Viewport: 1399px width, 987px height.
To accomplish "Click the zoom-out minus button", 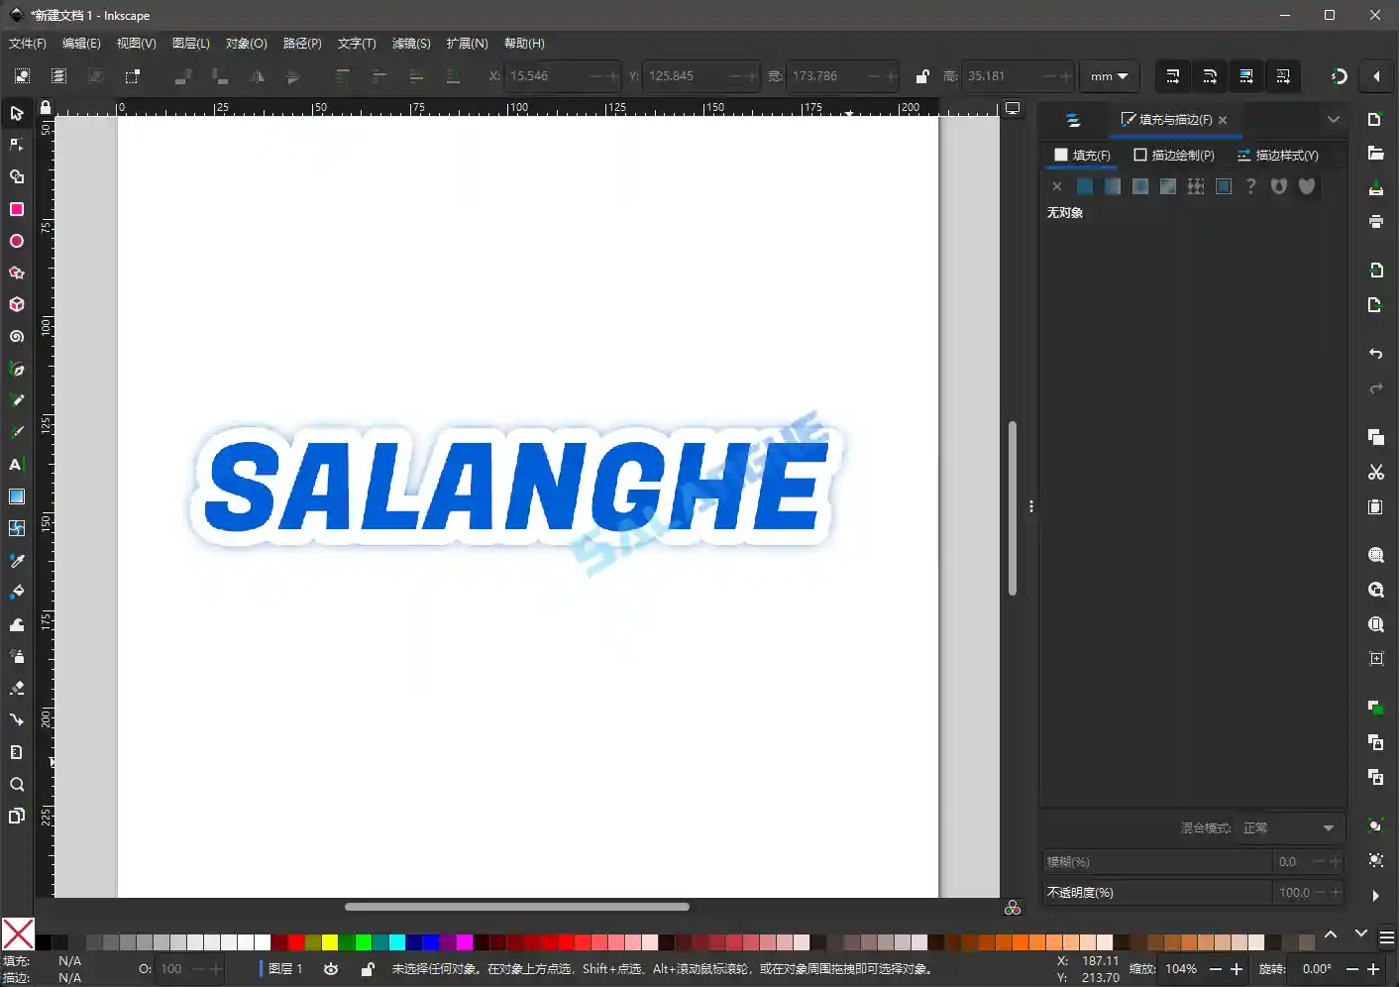I will [1216, 969].
